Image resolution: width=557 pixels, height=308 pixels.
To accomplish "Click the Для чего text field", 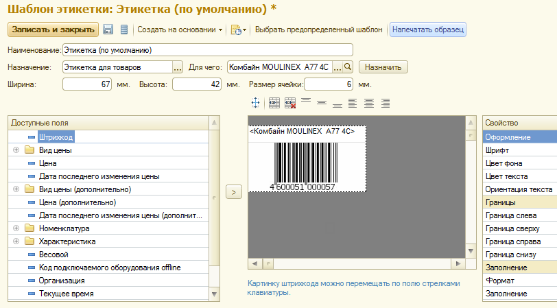I will [280, 67].
